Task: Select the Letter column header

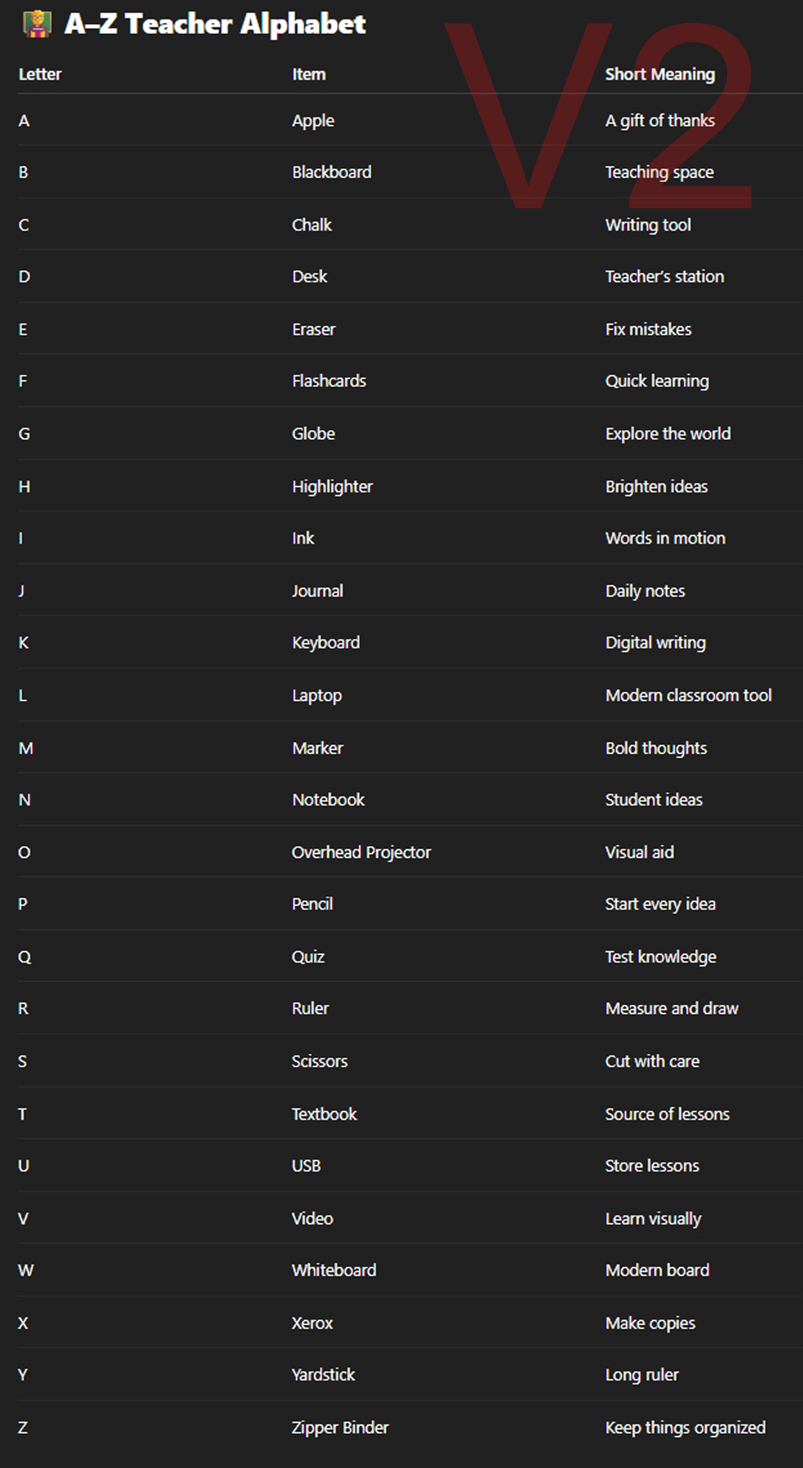Action: point(40,74)
